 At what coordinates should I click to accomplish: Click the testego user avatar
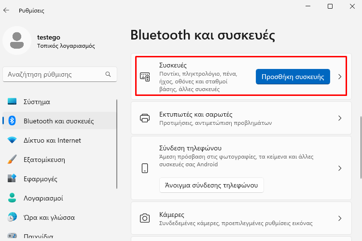[17, 40]
